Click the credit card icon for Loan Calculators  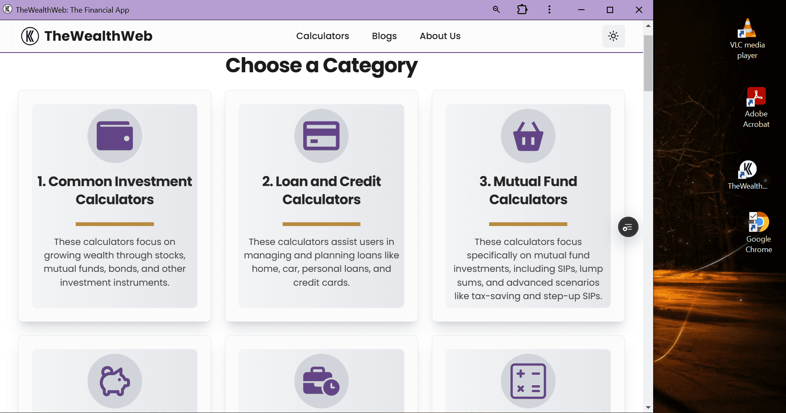[x=321, y=136]
